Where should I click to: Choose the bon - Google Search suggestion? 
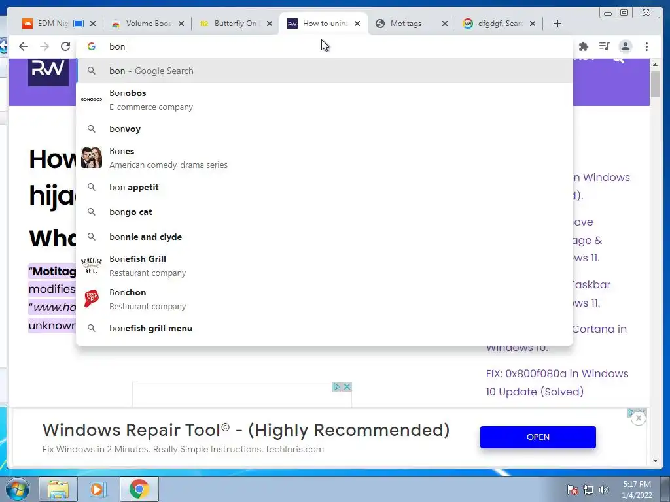[325, 71]
